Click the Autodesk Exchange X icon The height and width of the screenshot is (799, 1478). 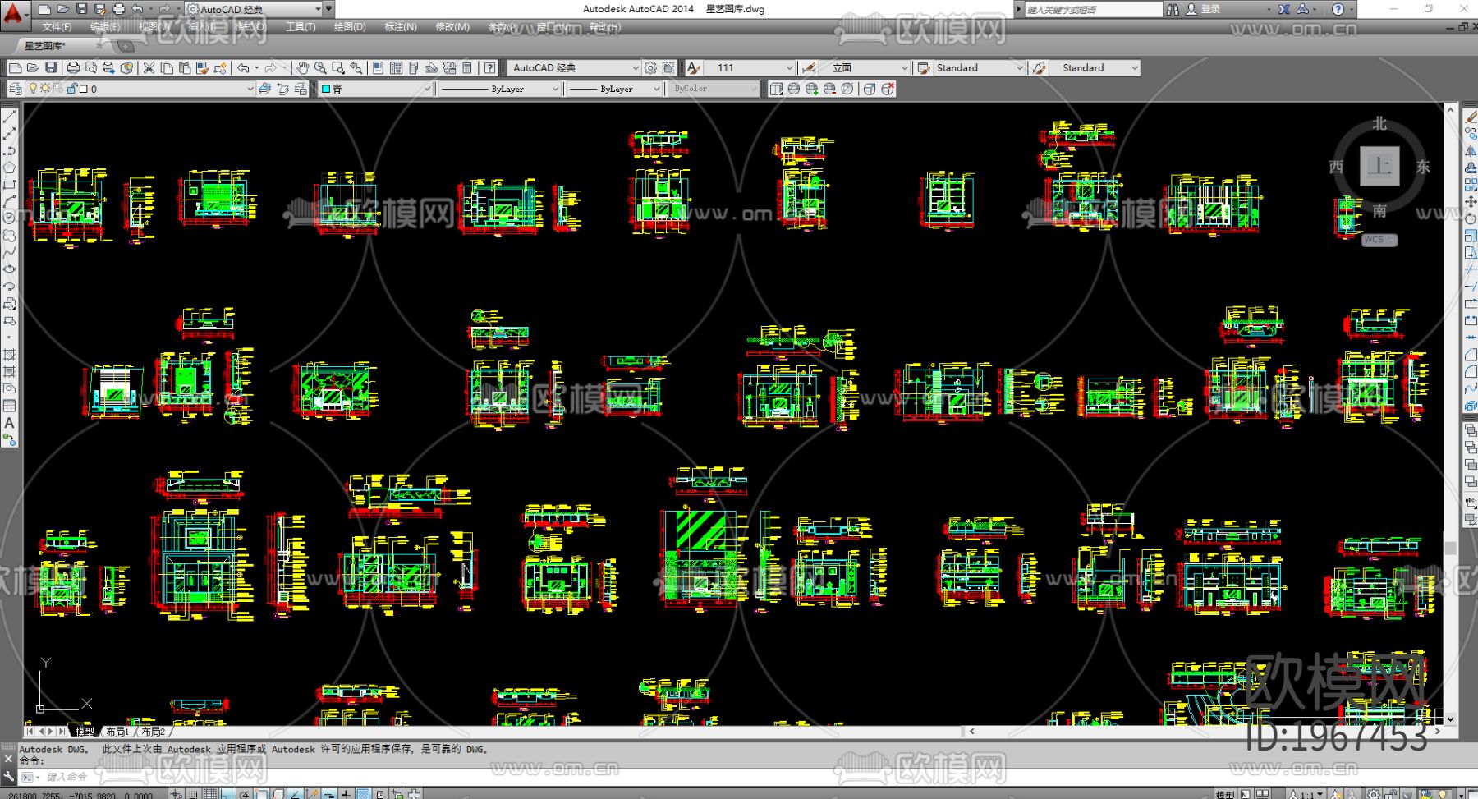click(x=1284, y=9)
